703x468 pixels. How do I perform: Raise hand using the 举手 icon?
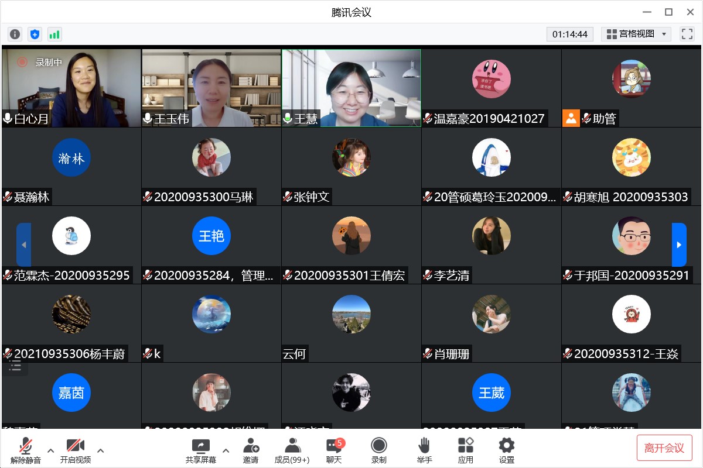424,450
